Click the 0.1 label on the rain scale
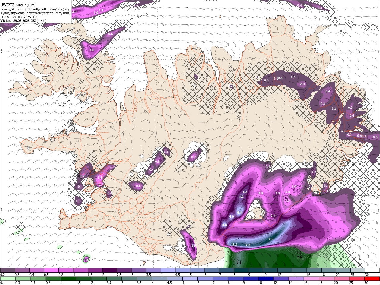Viewport: 380px width, 285px height. tap(2, 283)
